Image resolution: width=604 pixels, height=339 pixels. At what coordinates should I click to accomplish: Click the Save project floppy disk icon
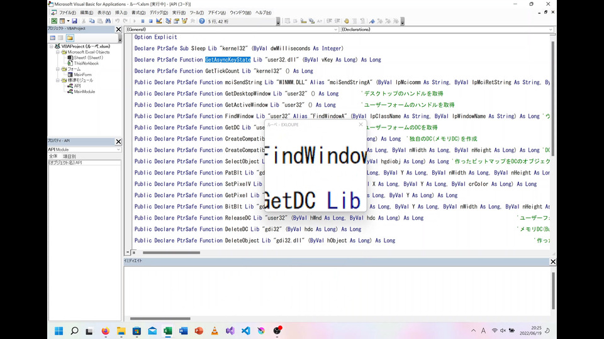point(75,21)
